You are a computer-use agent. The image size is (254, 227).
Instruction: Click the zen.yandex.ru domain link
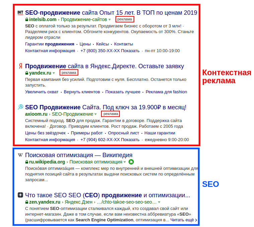[x=45, y=202]
